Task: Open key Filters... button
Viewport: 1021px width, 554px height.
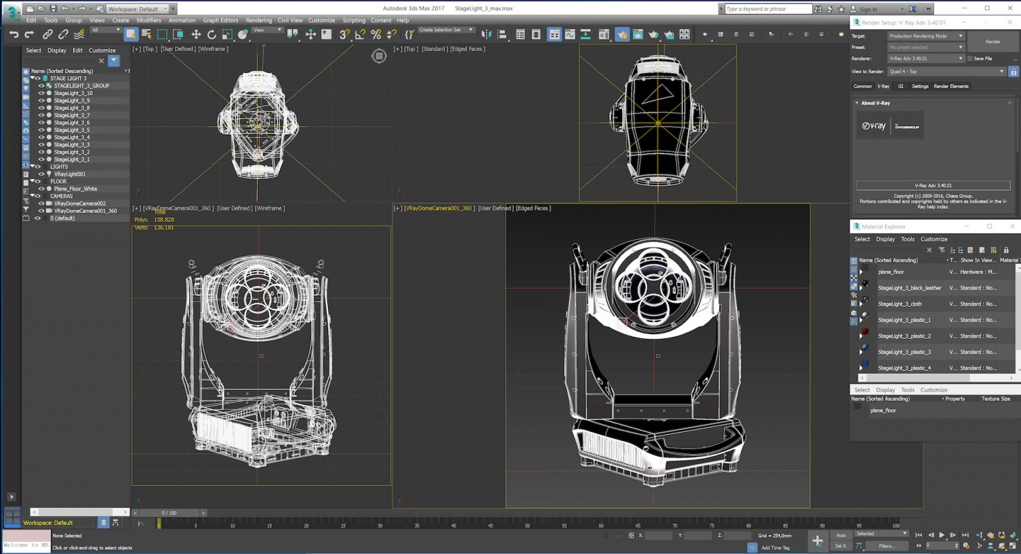Action: 886,546
